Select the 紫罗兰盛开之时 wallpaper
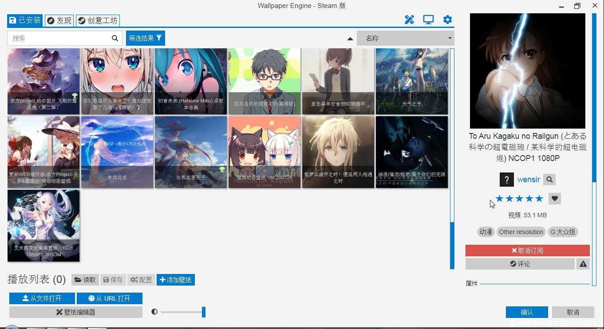The image size is (604, 329). [338, 152]
